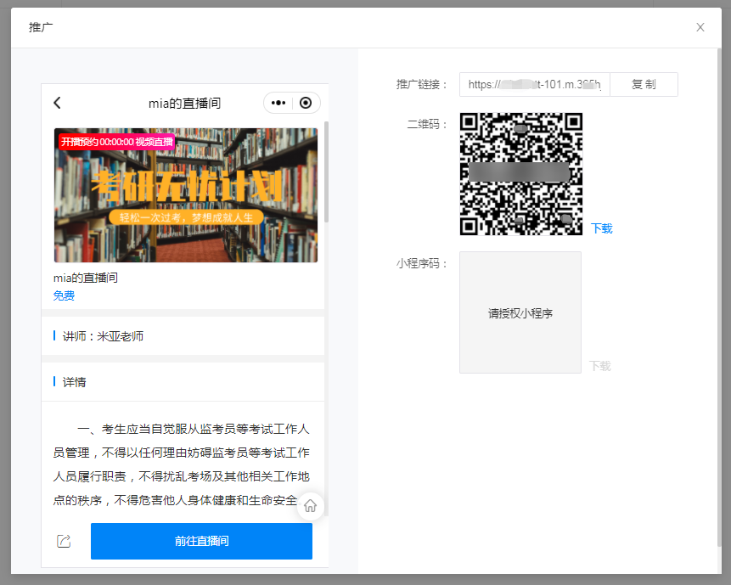Click the 小程序码 label
Screen dimensions: 731x585
422,263
